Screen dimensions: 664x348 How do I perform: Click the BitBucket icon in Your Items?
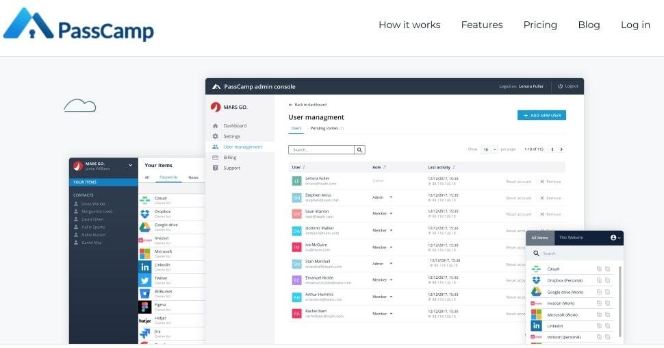click(x=145, y=293)
